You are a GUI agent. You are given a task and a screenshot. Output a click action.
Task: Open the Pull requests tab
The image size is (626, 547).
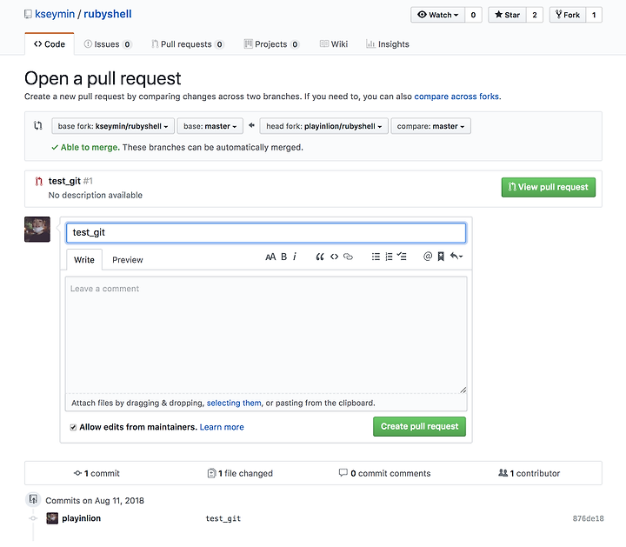point(187,44)
